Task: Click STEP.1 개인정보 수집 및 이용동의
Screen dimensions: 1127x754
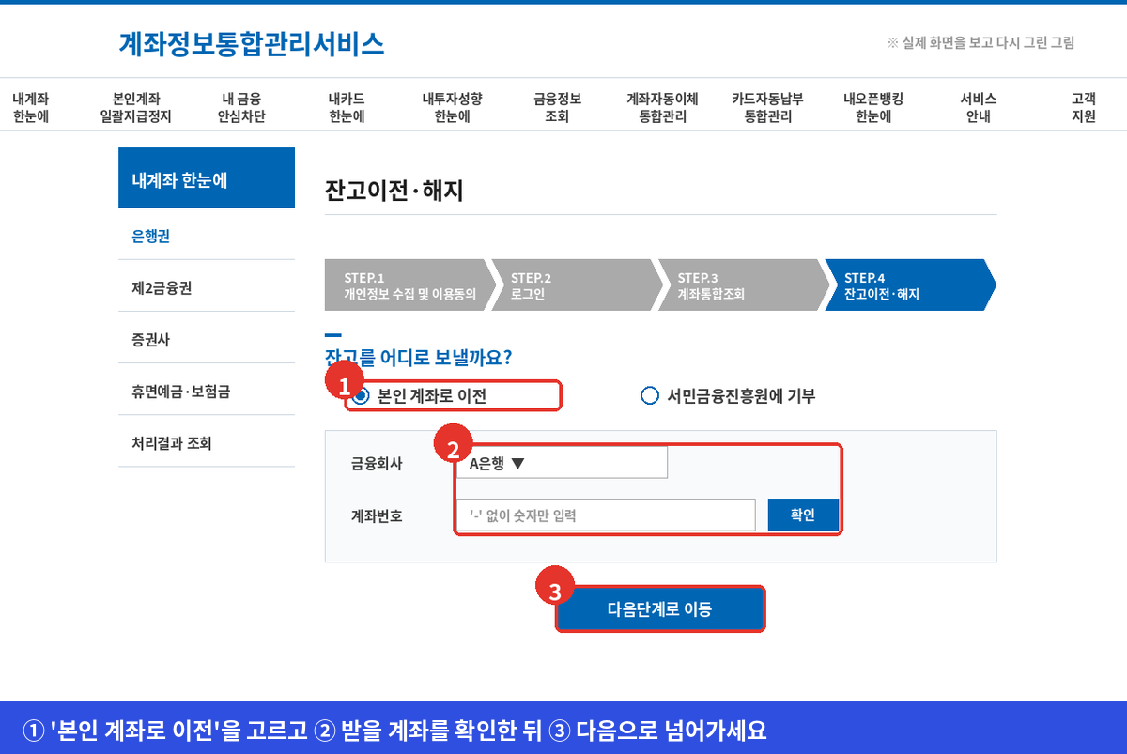Action: 409,285
